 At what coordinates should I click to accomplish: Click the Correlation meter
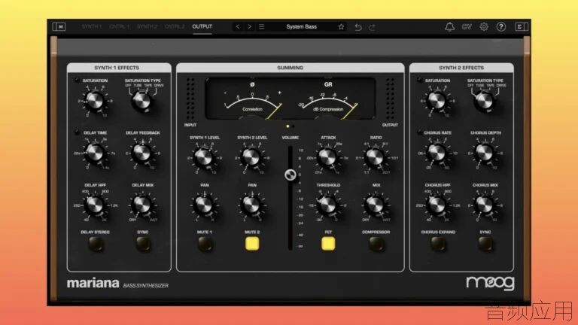tap(253, 100)
